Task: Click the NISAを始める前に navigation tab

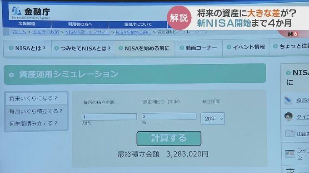Action: pyautogui.click(x=144, y=48)
